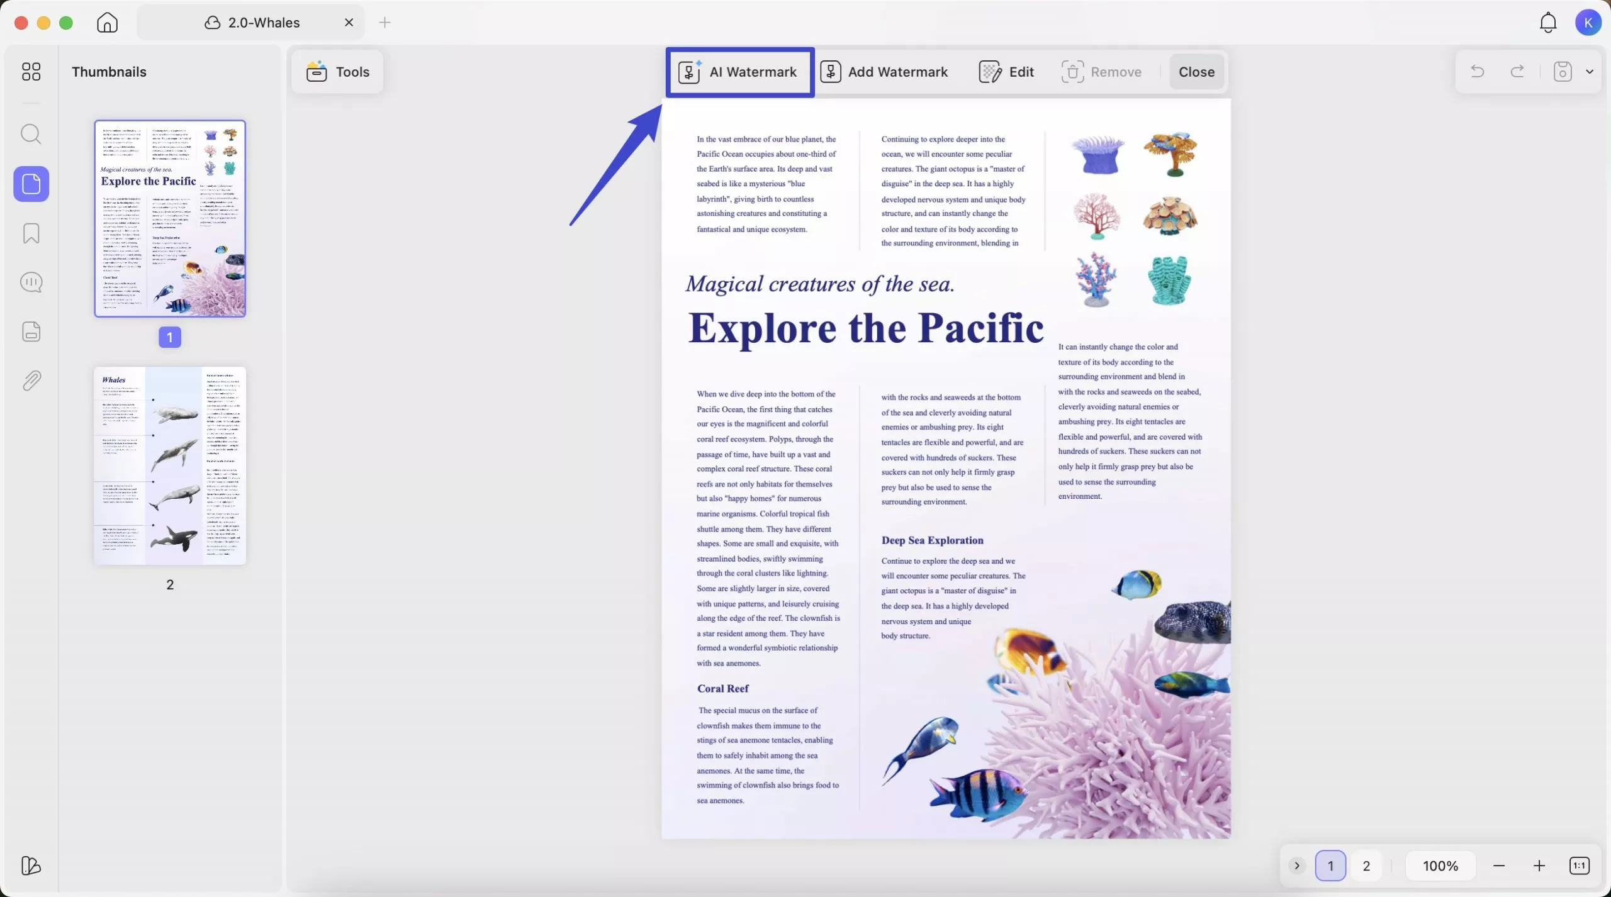Choose Add Watermark in the toolbar

click(x=884, y=72)
